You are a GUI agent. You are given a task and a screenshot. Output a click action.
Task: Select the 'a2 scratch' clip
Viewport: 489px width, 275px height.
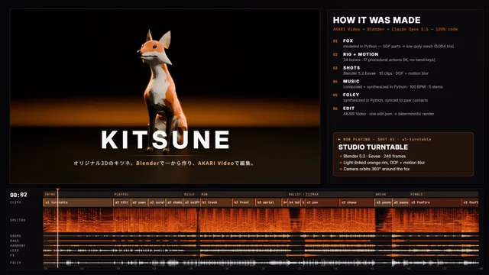(157, 202)
